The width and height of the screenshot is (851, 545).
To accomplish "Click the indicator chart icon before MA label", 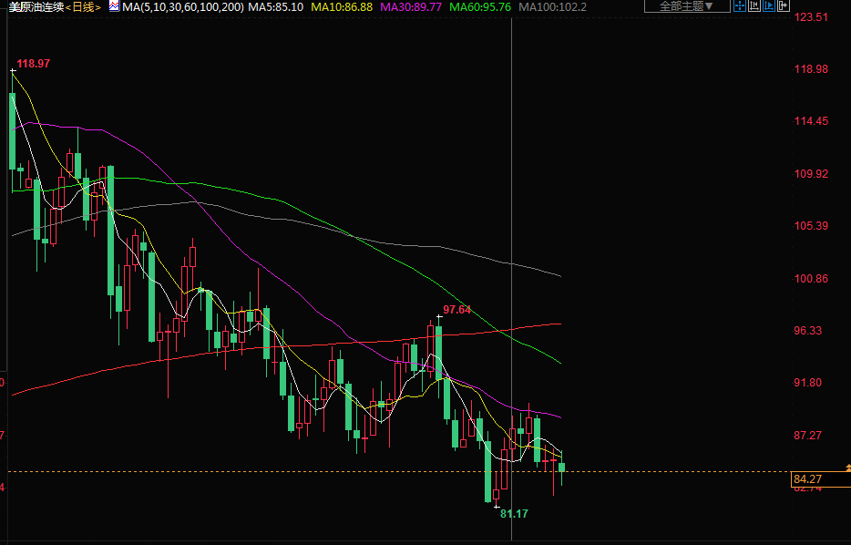I will click(x=113, y=6).
